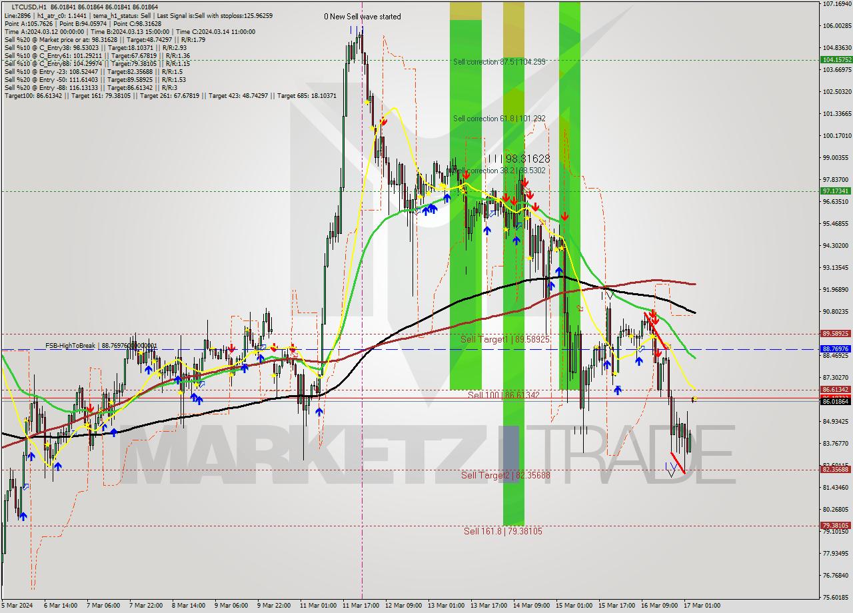The width and height of the screenshot is (853, 613).
Task: Click 'Sell Target1 | 89.58925' label
Action: (x=505, y=340)
